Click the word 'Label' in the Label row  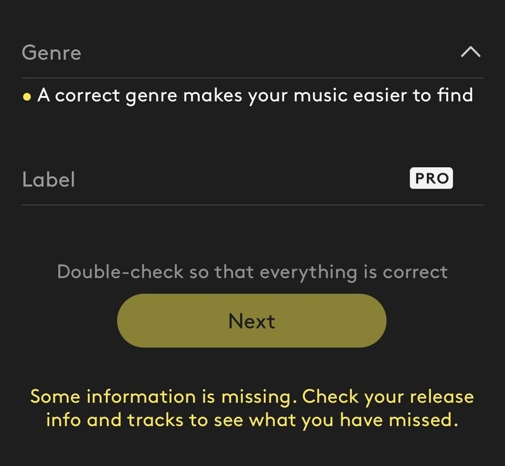pyautogui.click(x=49, y=180)
